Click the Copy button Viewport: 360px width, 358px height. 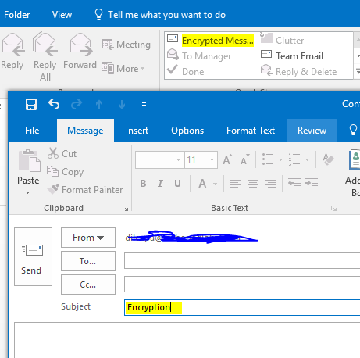point(65,172)
